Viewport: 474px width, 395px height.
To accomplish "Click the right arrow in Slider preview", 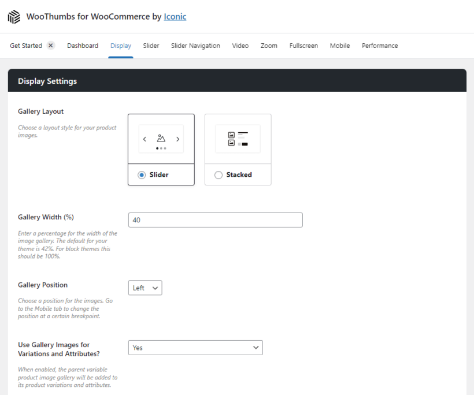I will coord(177,139).
